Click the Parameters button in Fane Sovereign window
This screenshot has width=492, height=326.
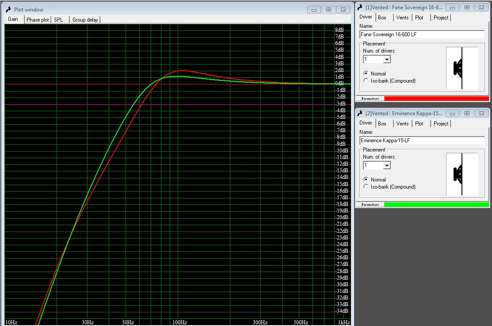tap(370, 99)
